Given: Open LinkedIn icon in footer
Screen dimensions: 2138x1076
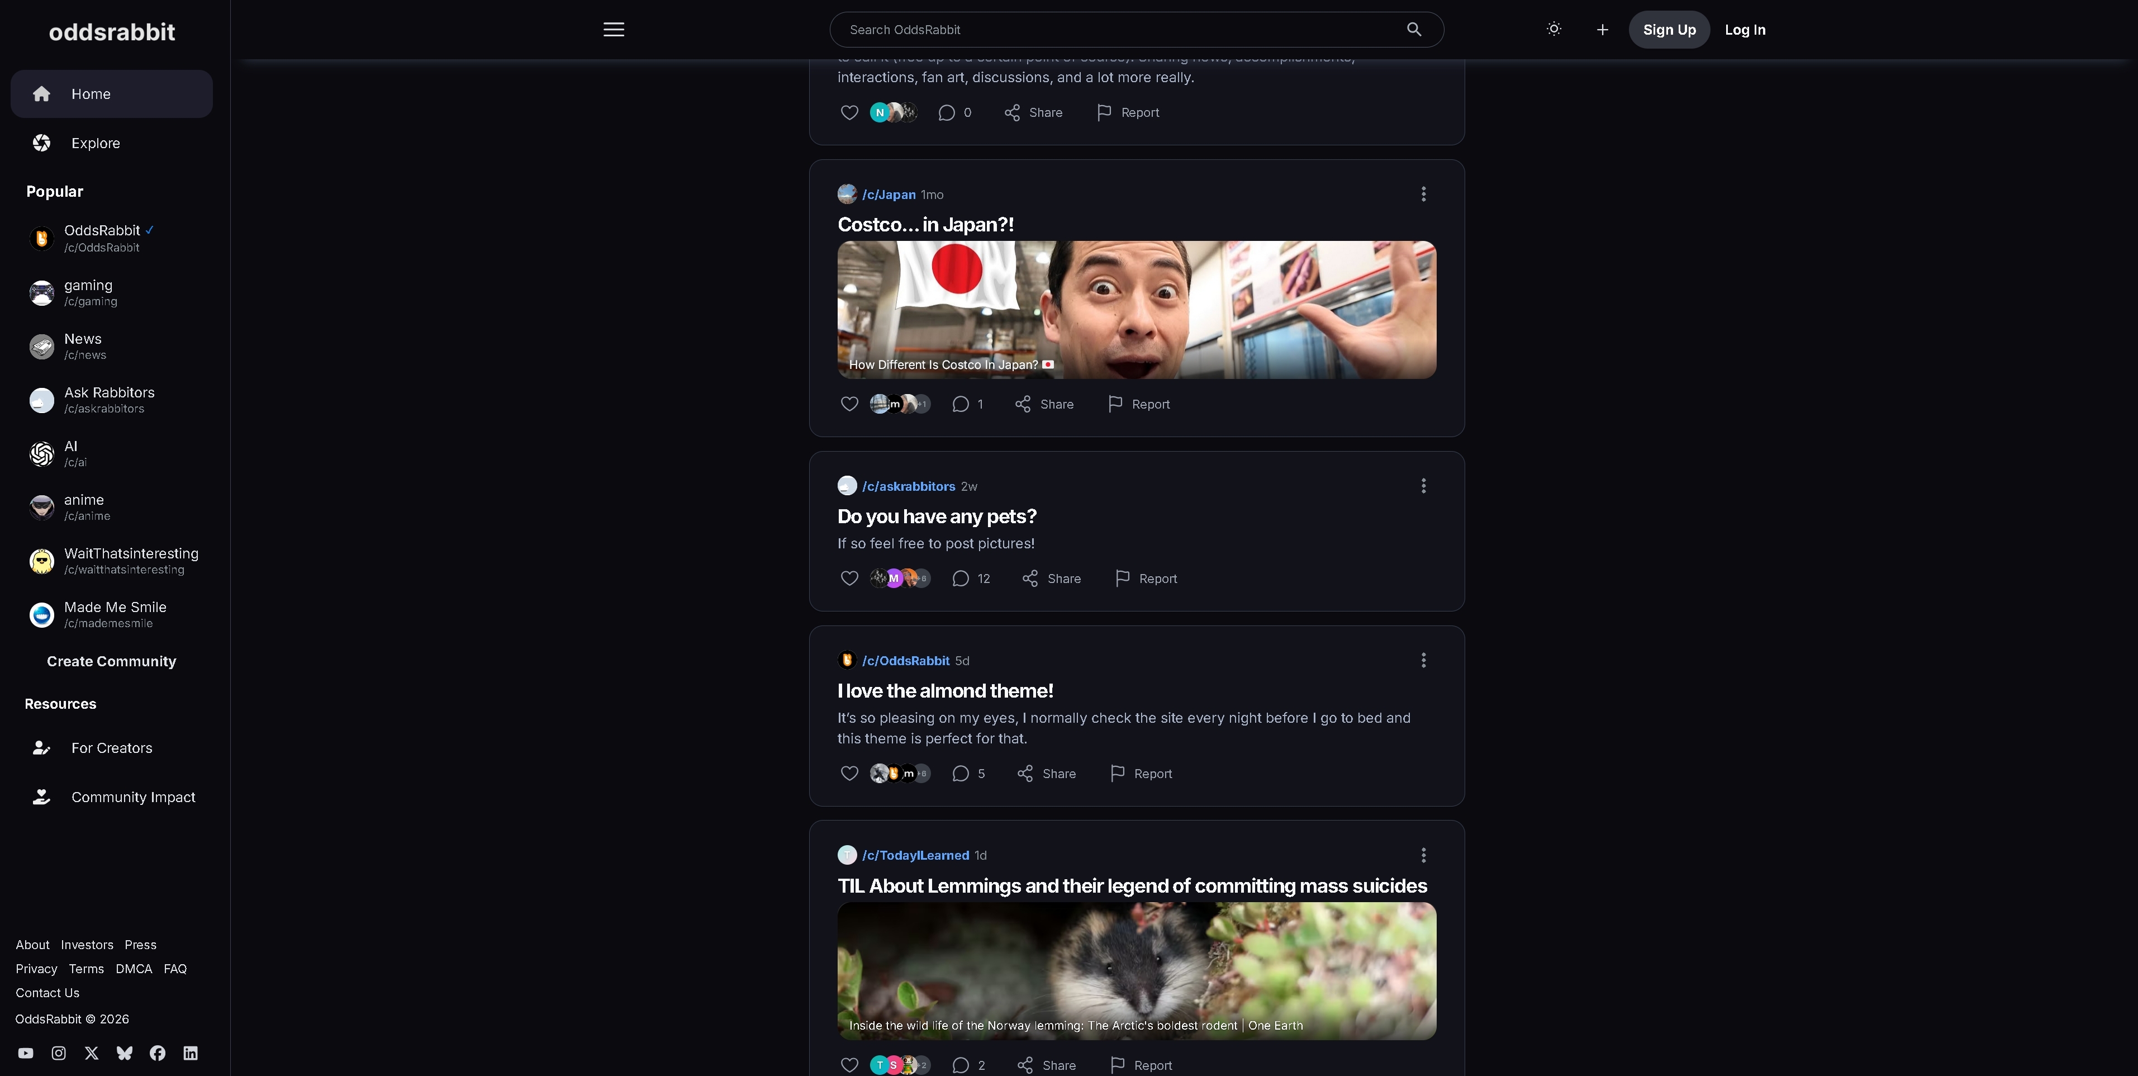Looking at the screenshot, I should (190, 1053).
